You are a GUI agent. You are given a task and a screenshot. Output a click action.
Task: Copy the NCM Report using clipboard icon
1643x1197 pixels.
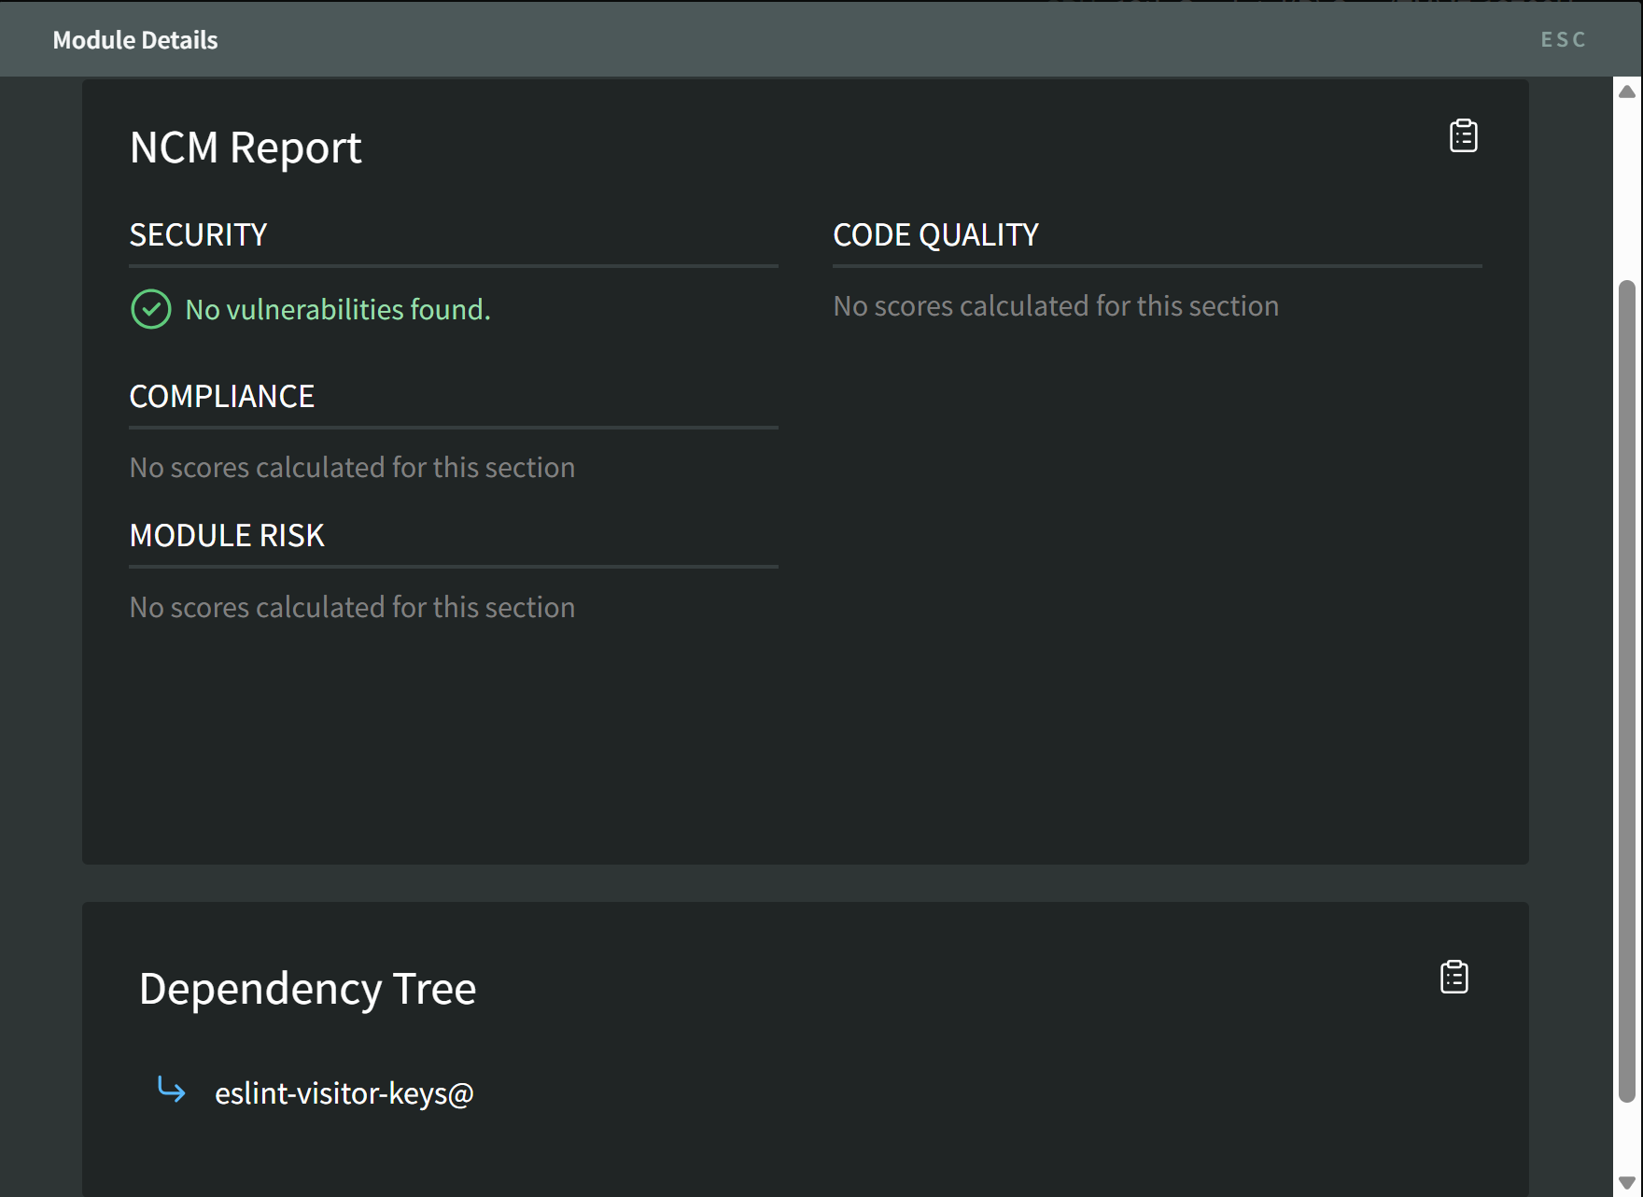(x=1463, y=136)
